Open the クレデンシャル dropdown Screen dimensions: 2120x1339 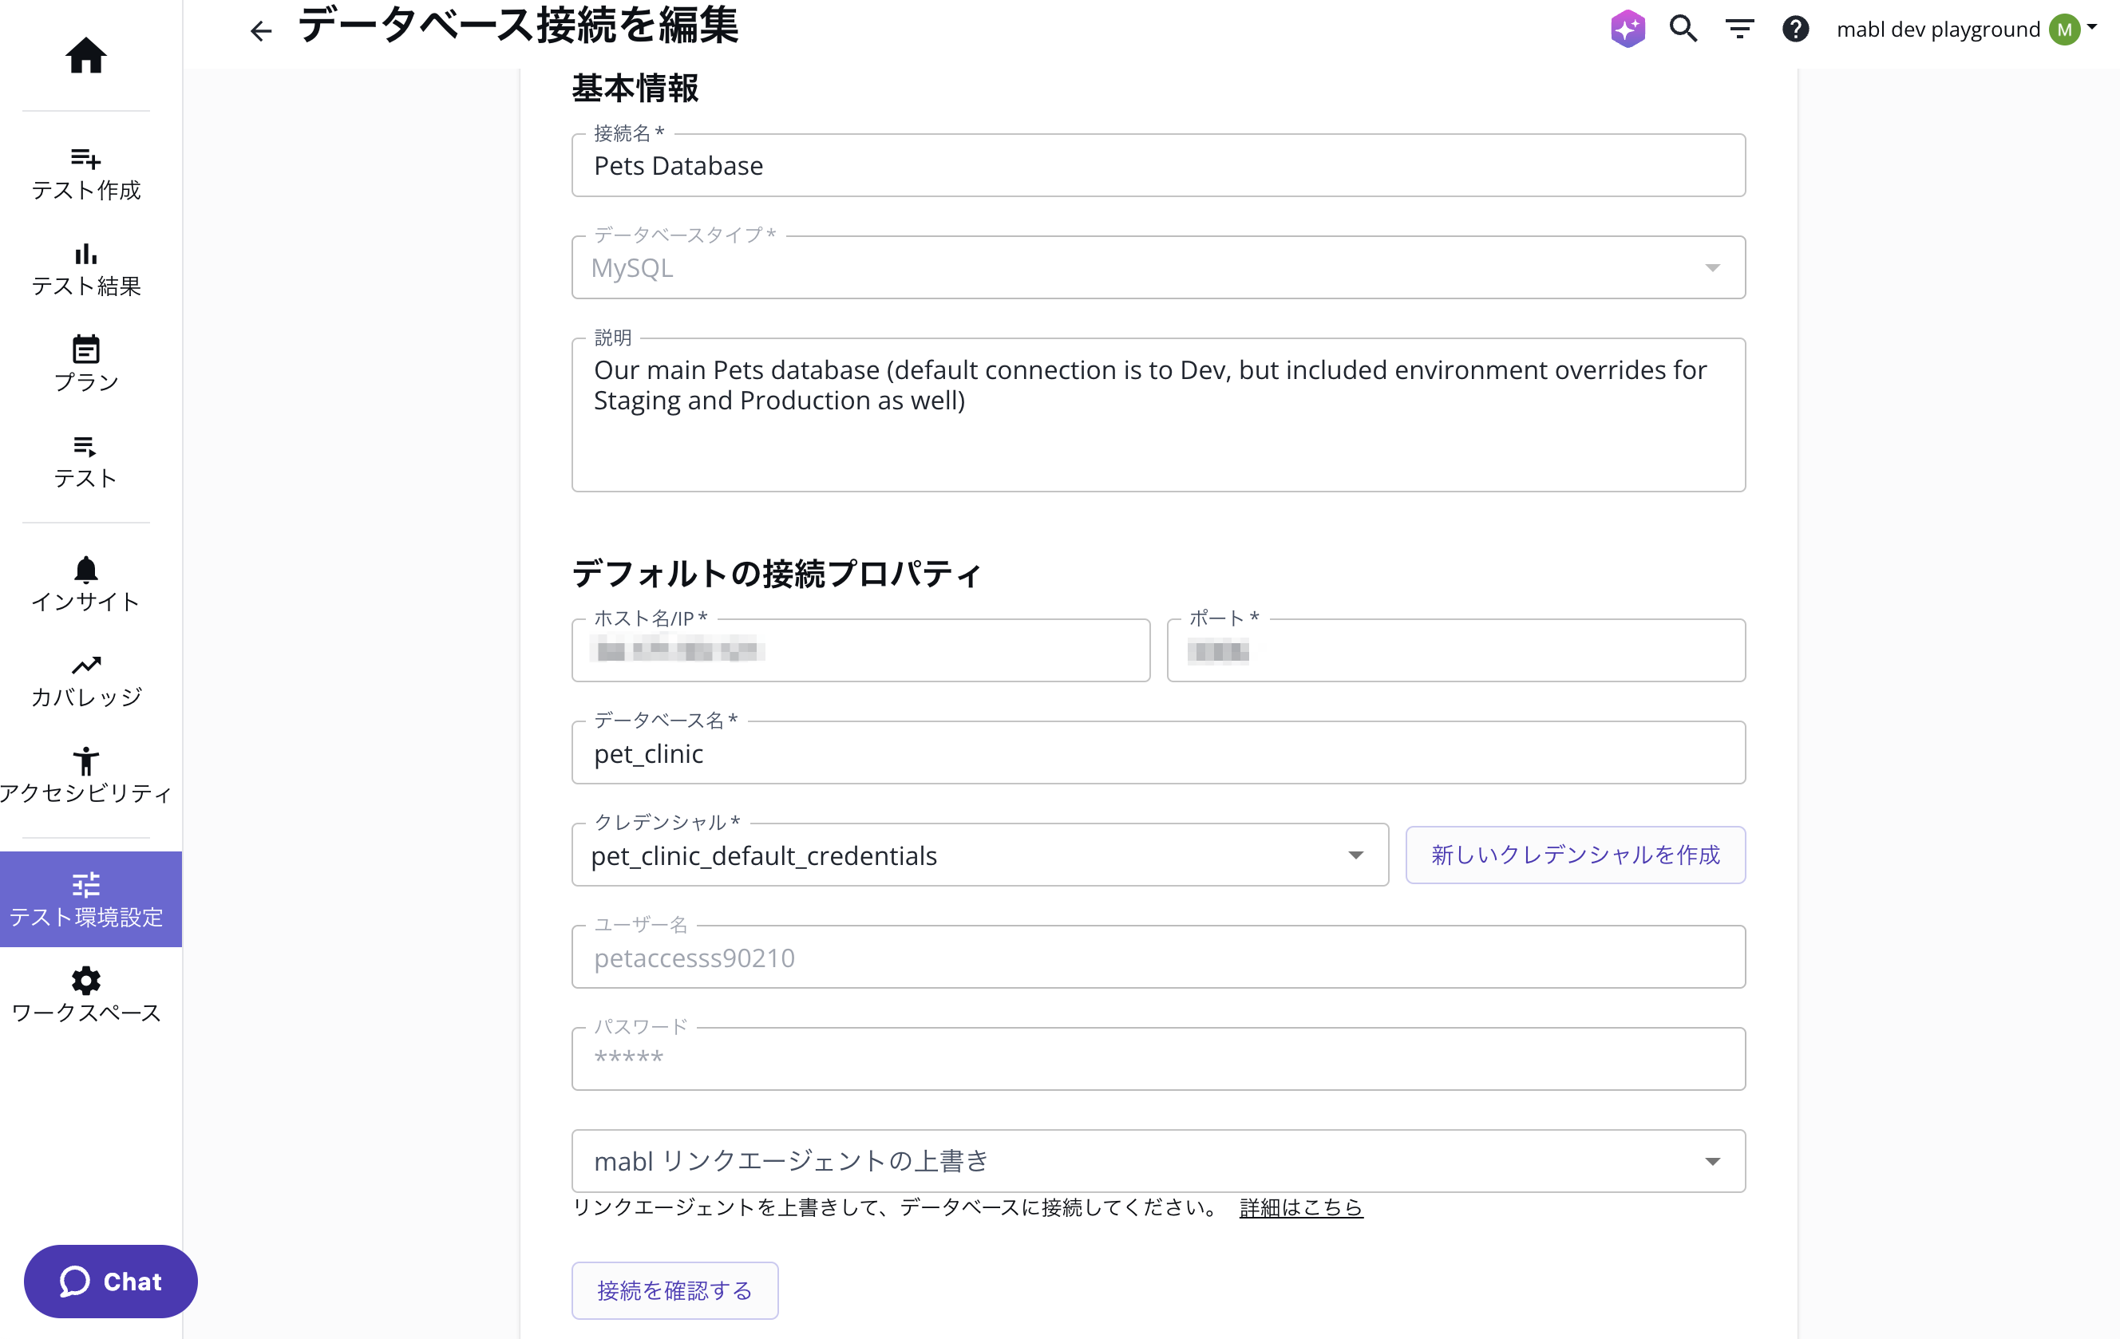point(980,855)
